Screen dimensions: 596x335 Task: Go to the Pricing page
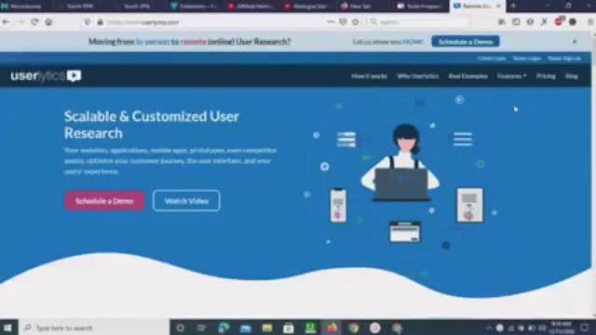click(x=546, y=76)
